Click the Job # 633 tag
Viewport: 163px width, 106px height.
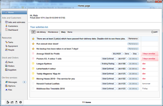click(x=122, y=89)
